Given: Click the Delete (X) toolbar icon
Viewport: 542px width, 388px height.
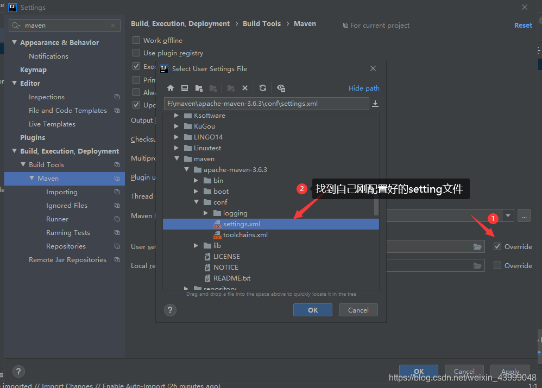Looking at the screenshot, I should [245, 88].
